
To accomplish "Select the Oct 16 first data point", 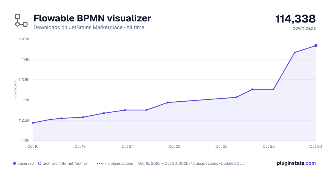I will tap(33, 123).
